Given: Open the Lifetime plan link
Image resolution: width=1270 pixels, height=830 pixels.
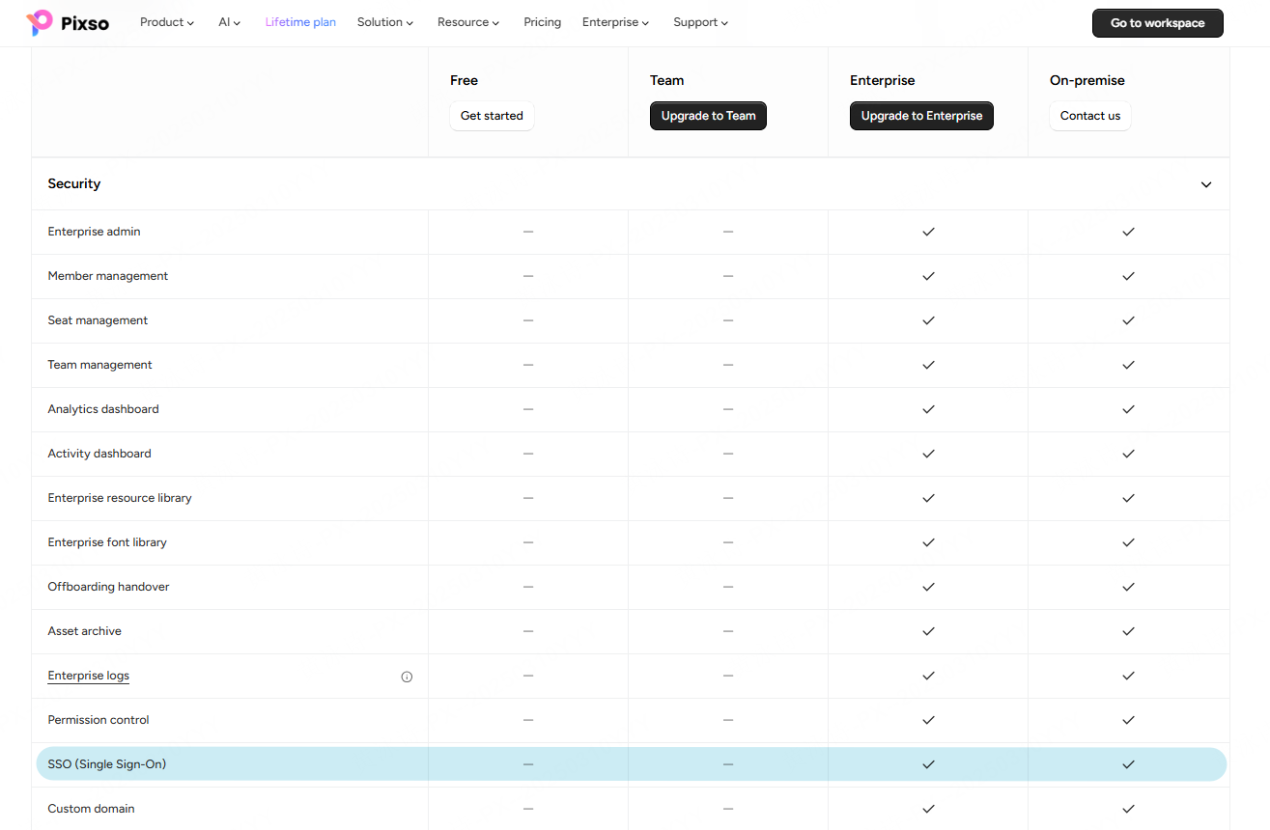Looking at the screenshot, I should 300,22.
